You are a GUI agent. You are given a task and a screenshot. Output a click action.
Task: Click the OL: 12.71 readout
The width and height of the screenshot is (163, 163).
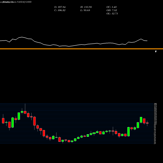pyautogui.click(x=112, y=14)
